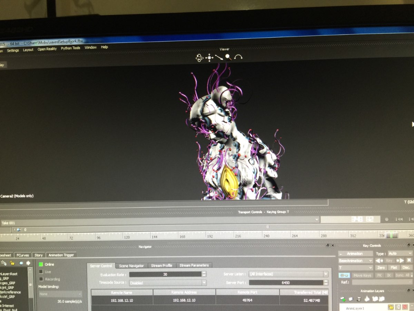Switch to the Scene Navigator tab
The width and height of the screenshot is (414, 311).
tap(131, 266)
